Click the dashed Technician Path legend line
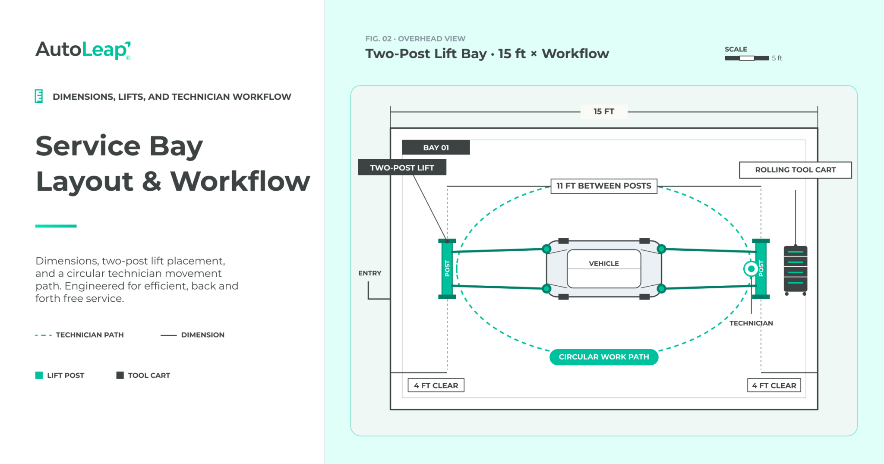Viewport: 884px width, 464px height. pos(44,335)
